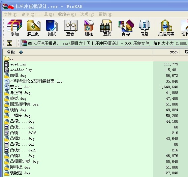Click the archive path address field
Screen dimensions: 188x177
104,43
